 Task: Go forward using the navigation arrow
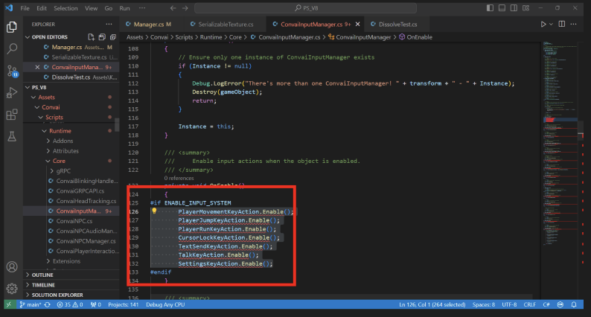pos(185,8)
